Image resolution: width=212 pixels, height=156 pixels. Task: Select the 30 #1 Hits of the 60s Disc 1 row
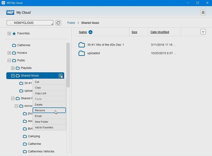[x=105, y=45]
